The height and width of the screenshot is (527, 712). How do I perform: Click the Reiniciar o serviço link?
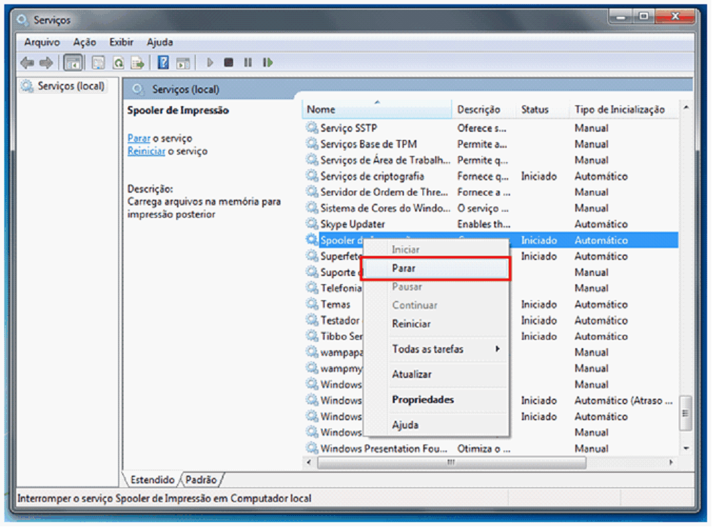(x=146, y=151)
